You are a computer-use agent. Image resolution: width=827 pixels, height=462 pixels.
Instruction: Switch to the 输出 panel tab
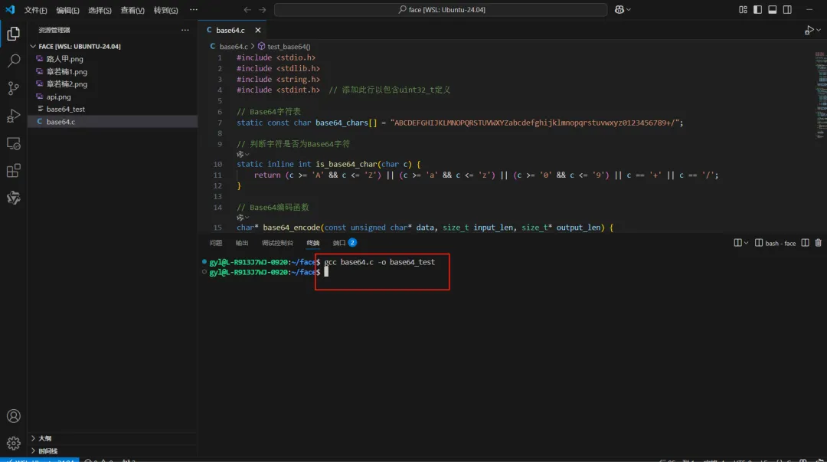[241, 243]
